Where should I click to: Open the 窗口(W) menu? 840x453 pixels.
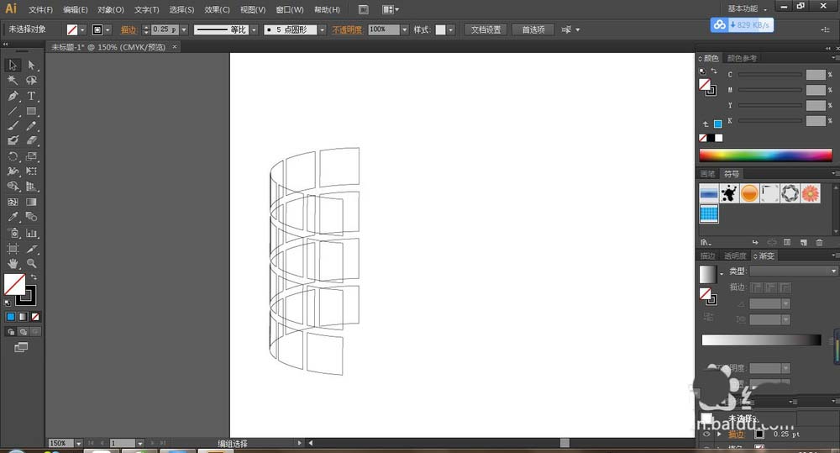[x=290, y=9]
